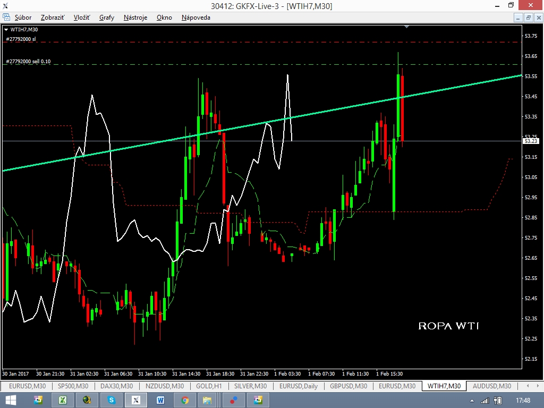Restore down the inner chart window

[x=529, y=18]
